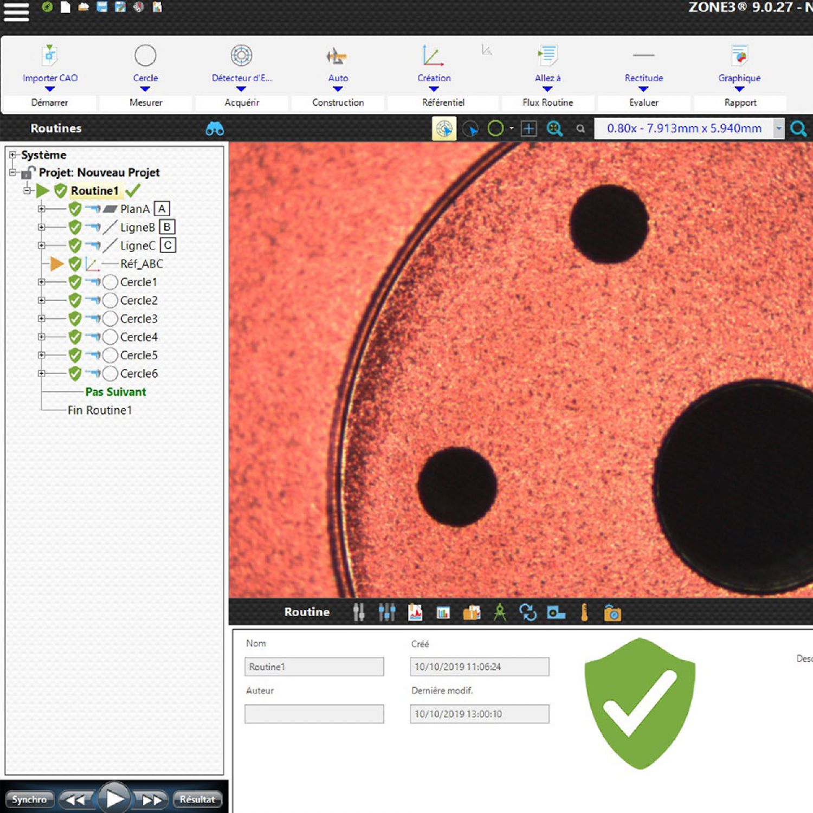Image resolution: width=813 pixels, height=813 pixels.
Task: Select Réf_ABC in the routine tree
Action: pyautogui.click(x=141, y=264)
